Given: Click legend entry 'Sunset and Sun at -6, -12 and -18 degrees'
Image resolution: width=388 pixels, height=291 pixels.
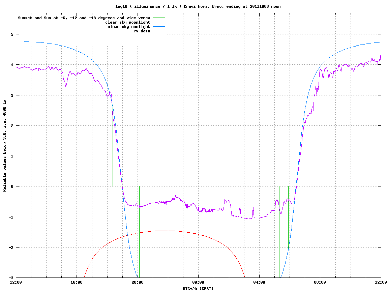Looking at the screenshot, I should 84,18.
